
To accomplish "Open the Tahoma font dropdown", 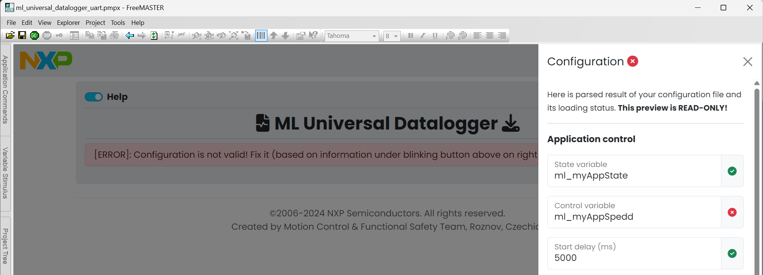I will (x=352, y=36).
